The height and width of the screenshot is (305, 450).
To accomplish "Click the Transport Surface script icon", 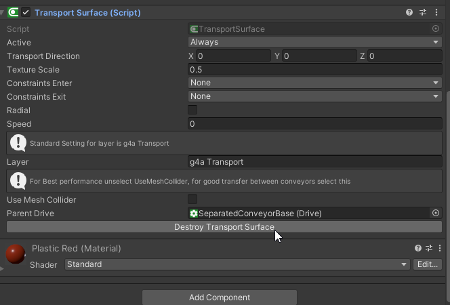I will (x=13, y=12).
